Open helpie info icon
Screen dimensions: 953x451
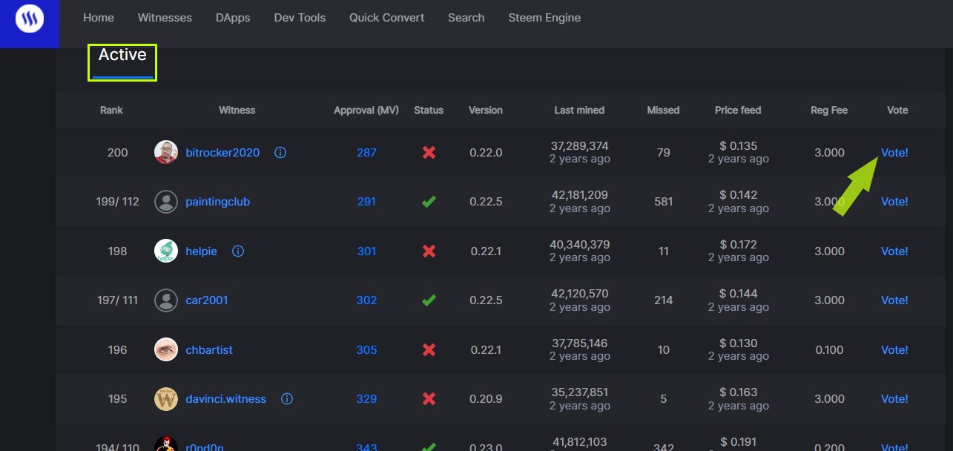click(238, 251)
